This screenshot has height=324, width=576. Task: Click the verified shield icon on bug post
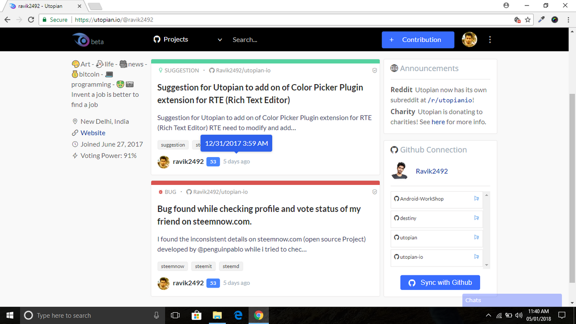coord(374,192)
